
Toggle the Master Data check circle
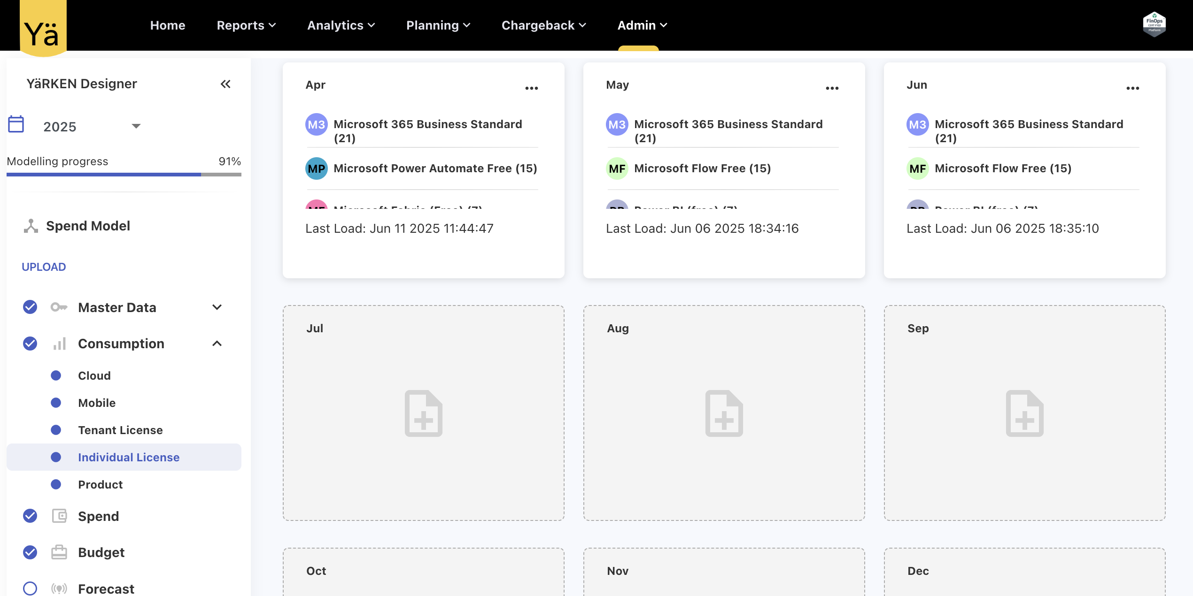30,307
